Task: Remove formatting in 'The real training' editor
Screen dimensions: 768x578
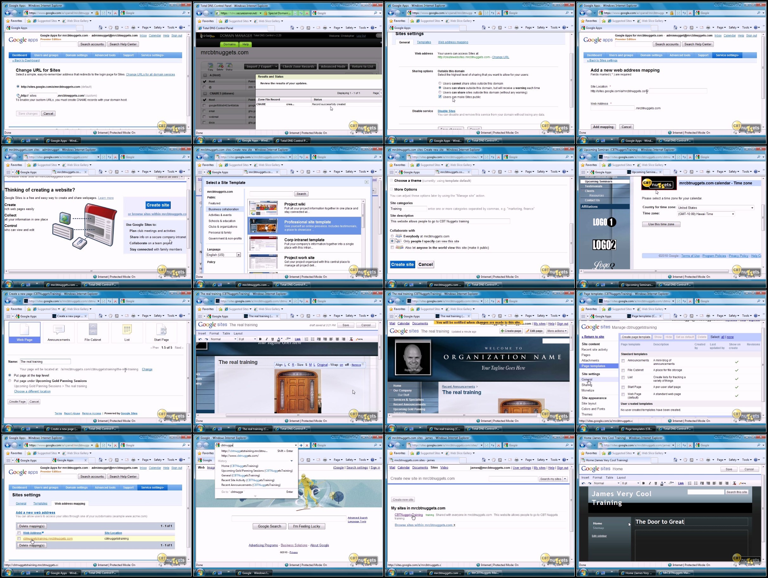Action: tap(351, 339)
